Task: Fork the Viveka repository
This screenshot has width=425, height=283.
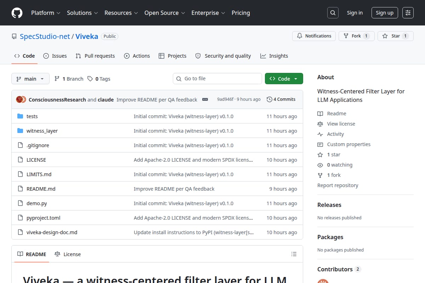Action: [357, 36]
